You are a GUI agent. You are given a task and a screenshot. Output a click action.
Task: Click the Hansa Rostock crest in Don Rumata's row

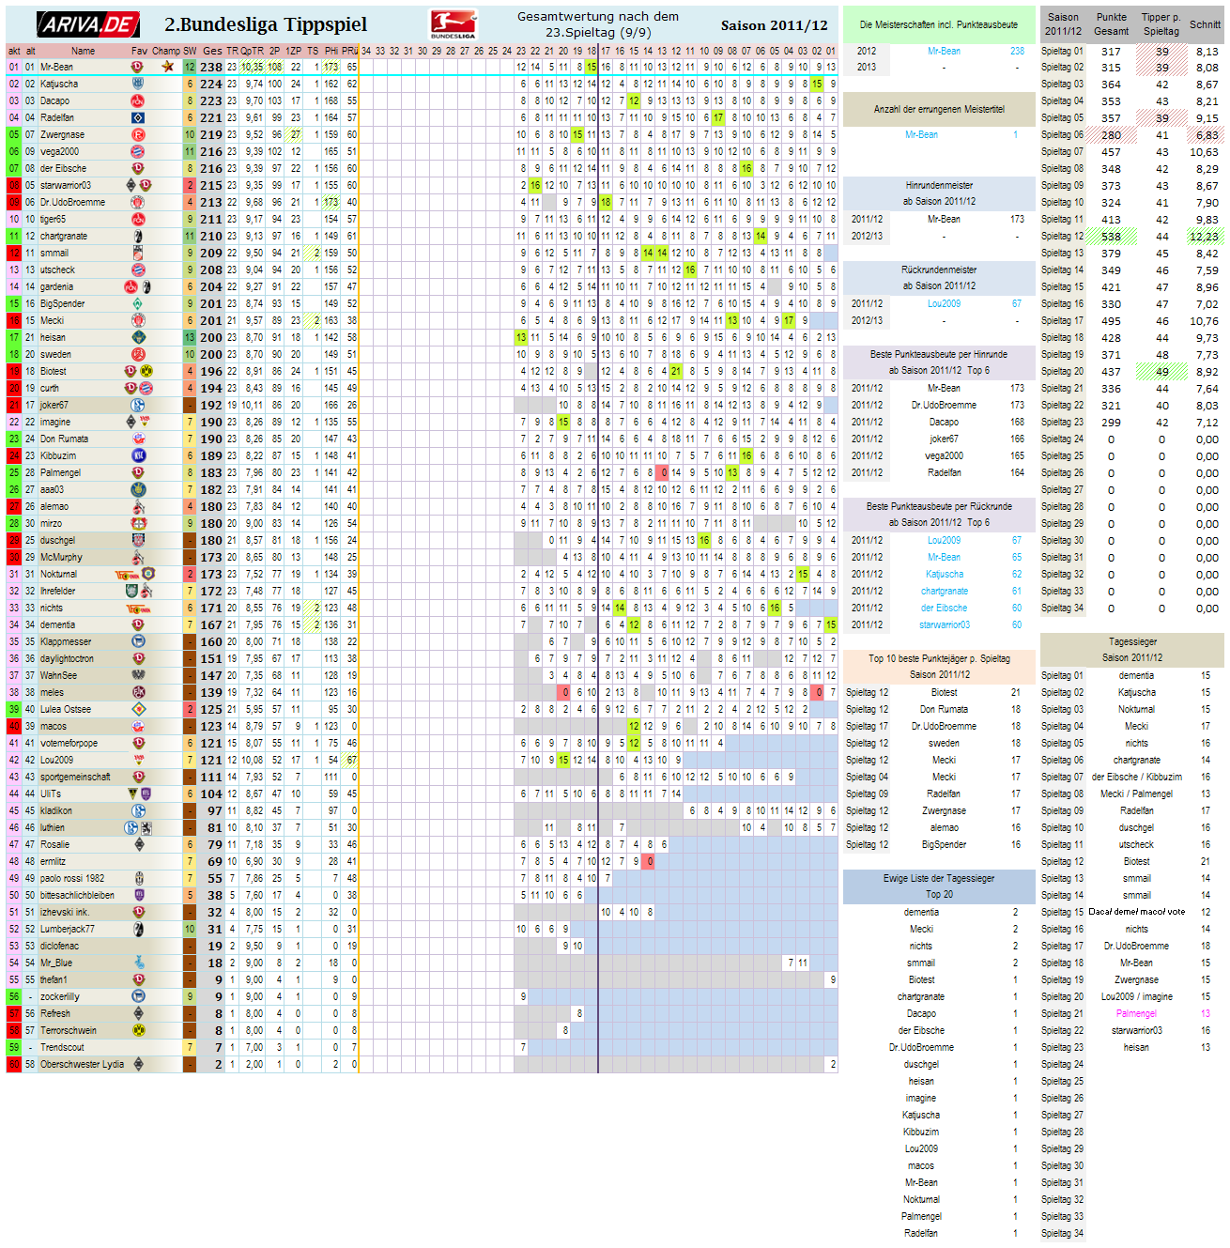[x=138, y=439]
